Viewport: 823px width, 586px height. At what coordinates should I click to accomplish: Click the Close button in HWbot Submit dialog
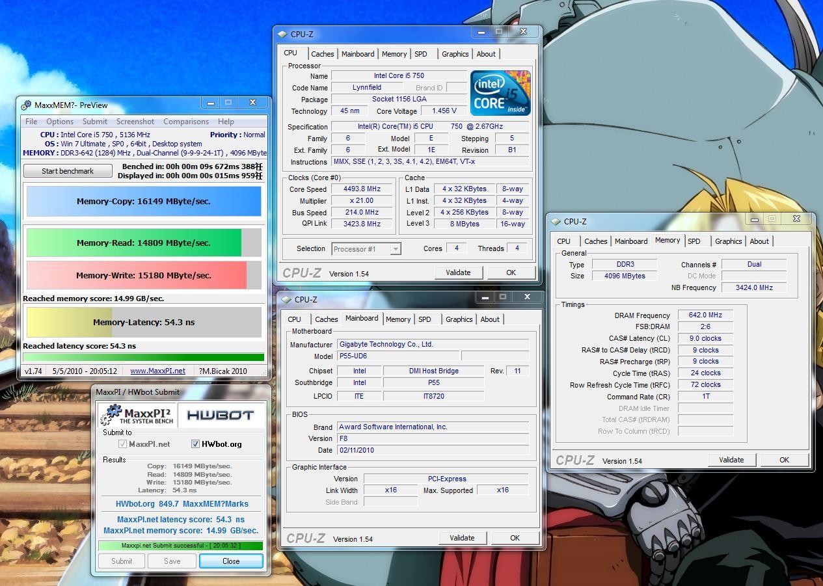[231, 561]
